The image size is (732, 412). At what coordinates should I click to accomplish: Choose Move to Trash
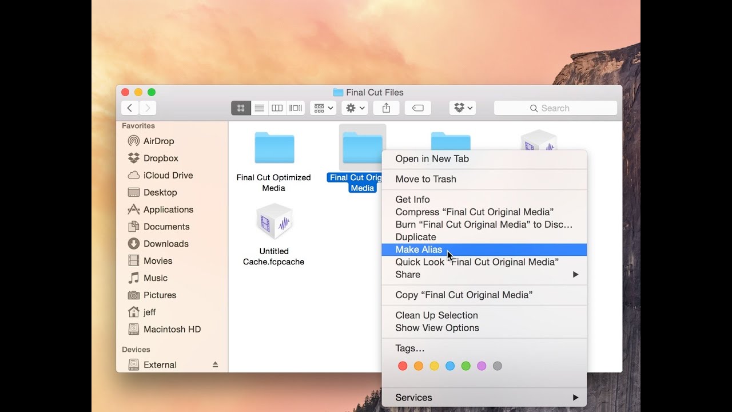point(484,179)
